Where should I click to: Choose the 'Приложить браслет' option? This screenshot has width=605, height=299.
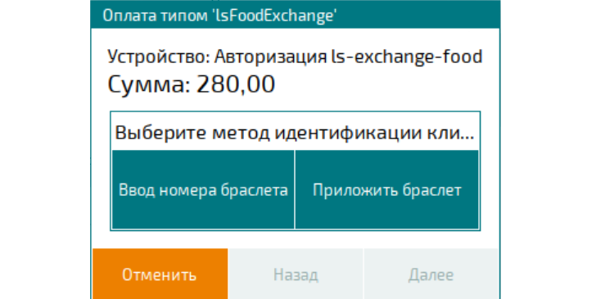tap(386, 190)
